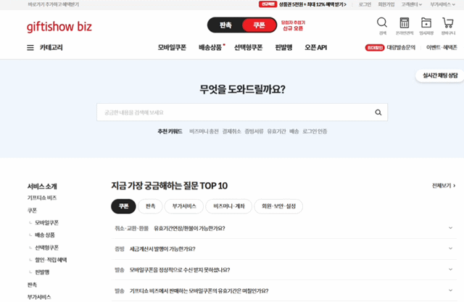Viewport: 464px width, 302px height.
Task: Switch the toggle to 쿠폰 mode
Action: point(259,25)
